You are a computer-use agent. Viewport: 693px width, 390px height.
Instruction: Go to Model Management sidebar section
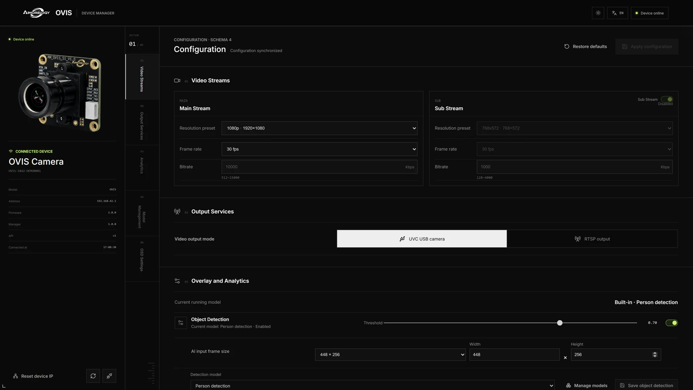(142, 213)
